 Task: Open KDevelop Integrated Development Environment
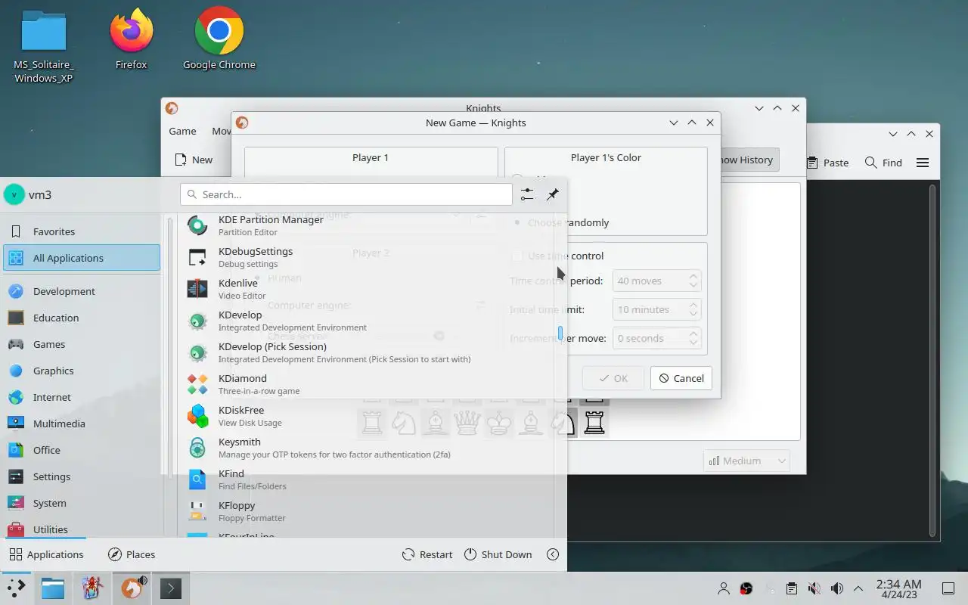(x=368, y=321)
